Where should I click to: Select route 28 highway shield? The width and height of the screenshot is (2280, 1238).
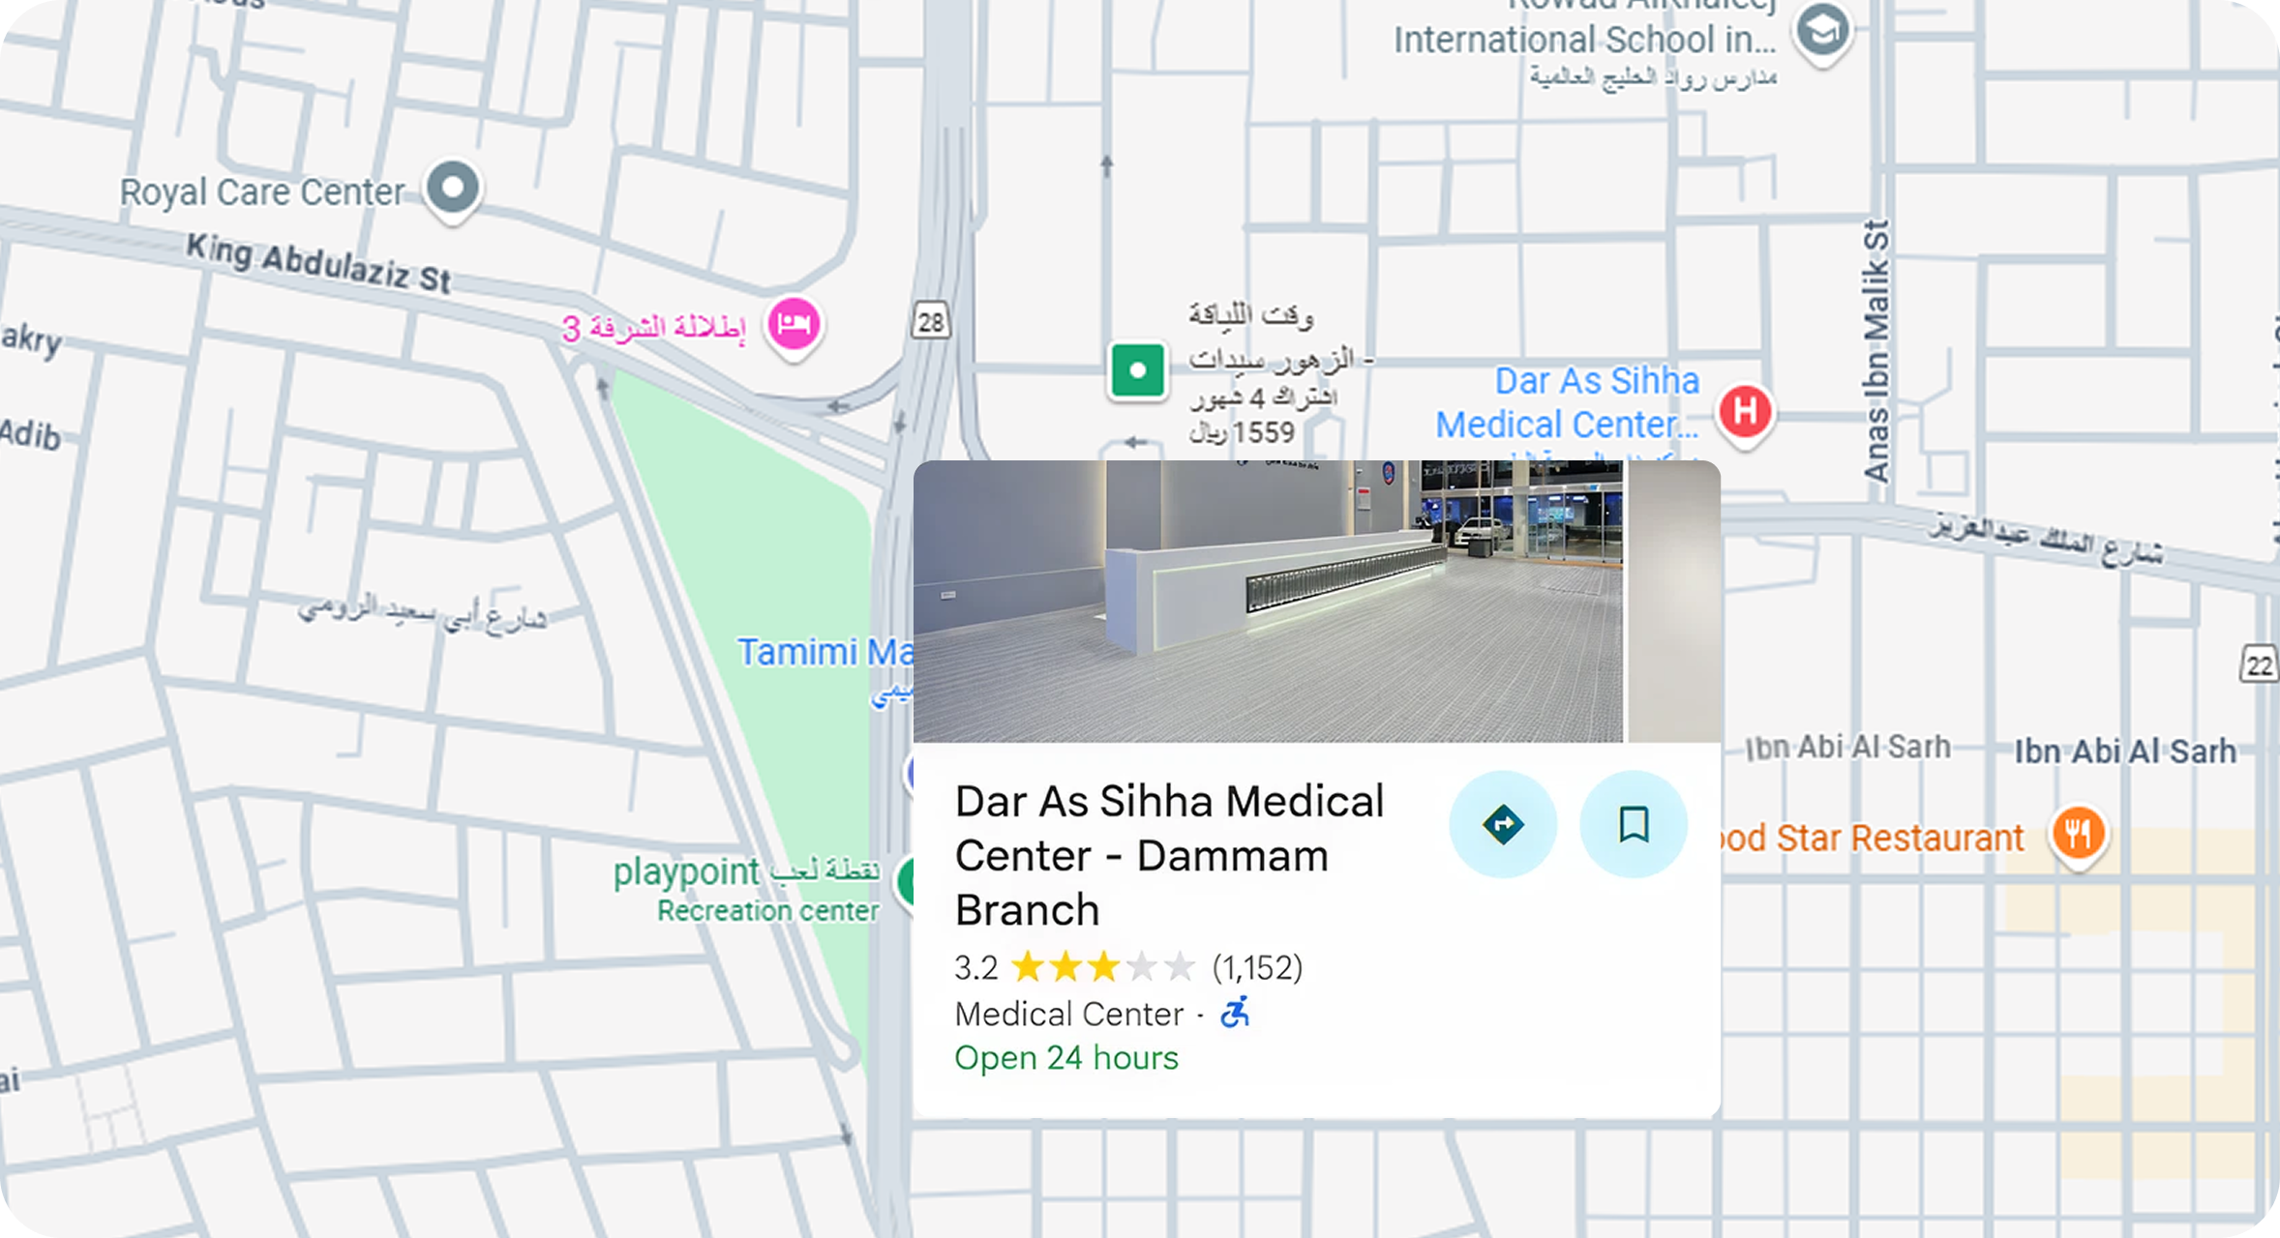pos(931,321)
